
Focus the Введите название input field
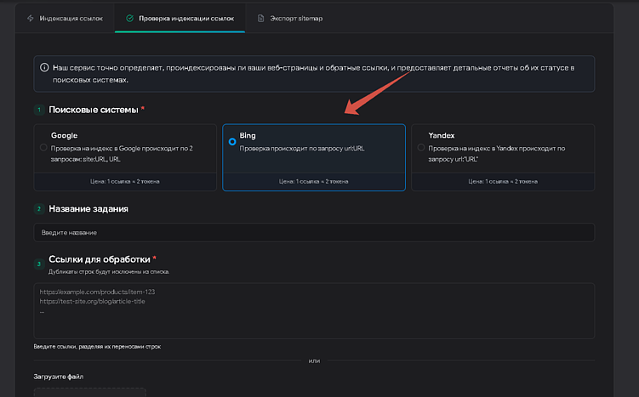click(314, 232)
